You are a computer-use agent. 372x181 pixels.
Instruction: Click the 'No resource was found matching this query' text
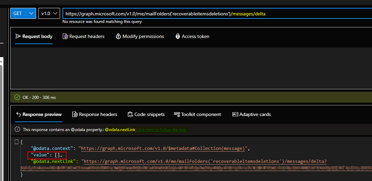point(102,22)
